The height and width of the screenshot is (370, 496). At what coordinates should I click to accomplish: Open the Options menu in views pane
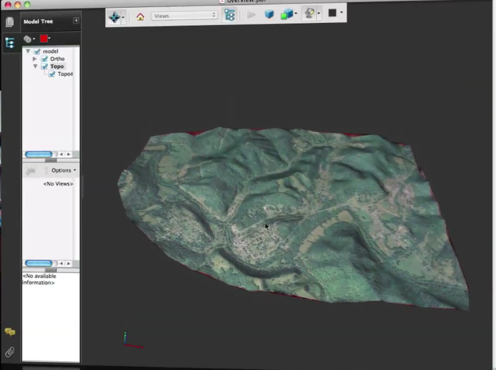pyautogui.click(x=63, y=170)
